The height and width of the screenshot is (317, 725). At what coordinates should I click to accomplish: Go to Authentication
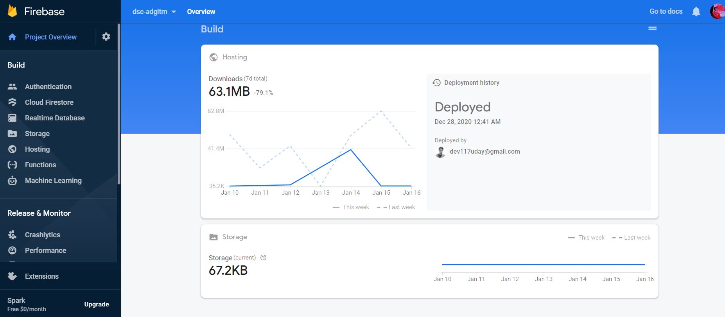[48, 87]
